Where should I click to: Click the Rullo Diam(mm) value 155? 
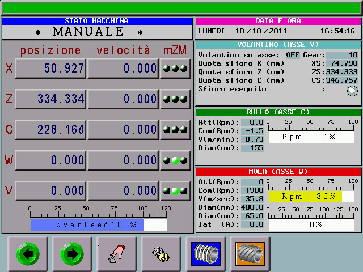[252, 148]
